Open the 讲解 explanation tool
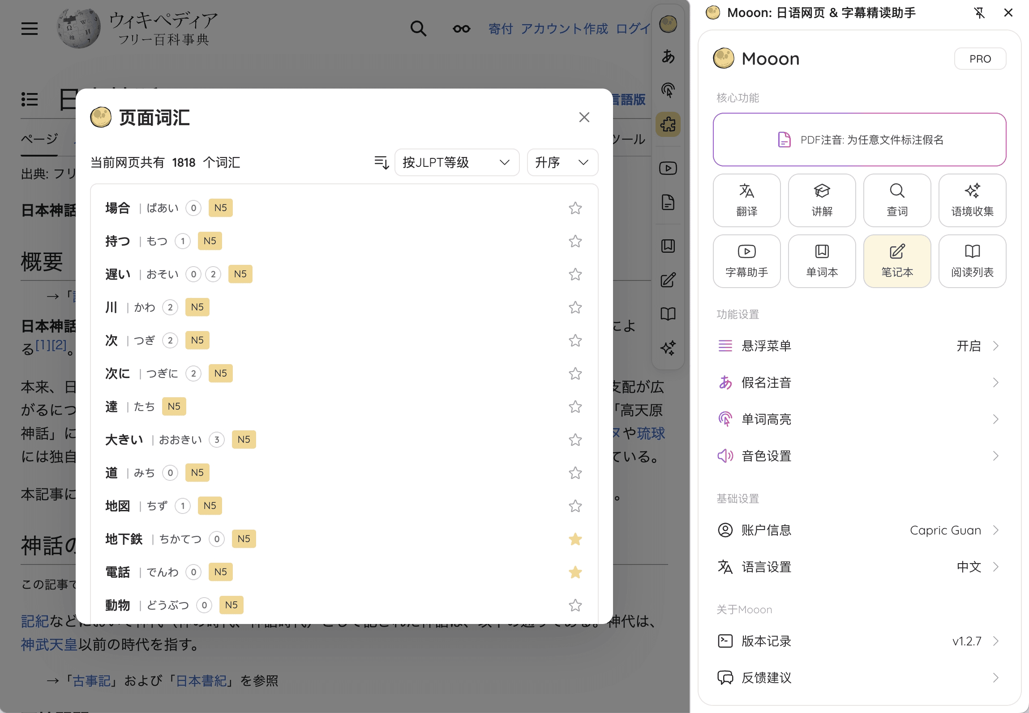Screen dimensions: 1029x713 822,200
